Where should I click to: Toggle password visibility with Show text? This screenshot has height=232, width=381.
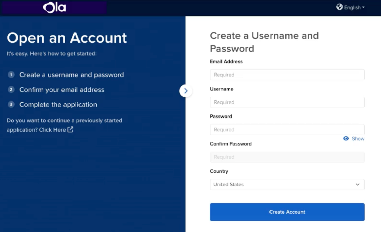click(358, 139)
